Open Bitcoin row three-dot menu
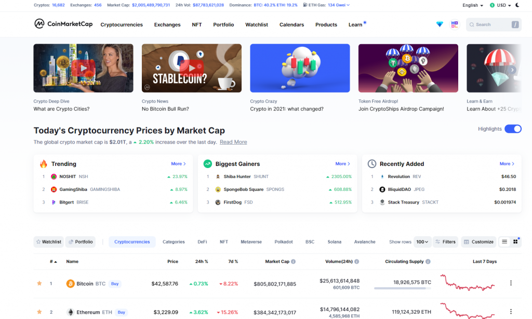Screen dimensions: 532x319 511,283
